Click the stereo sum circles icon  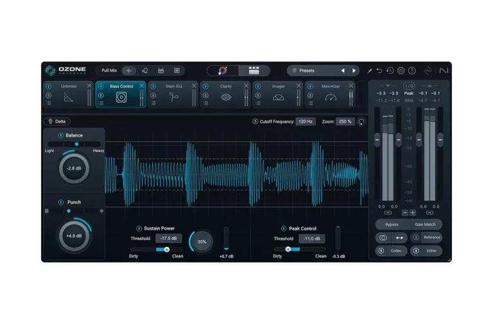click(x=383, y=237)
